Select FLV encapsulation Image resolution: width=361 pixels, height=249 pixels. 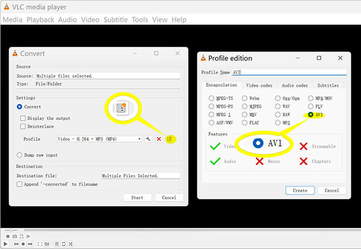[x=310, y=106]
